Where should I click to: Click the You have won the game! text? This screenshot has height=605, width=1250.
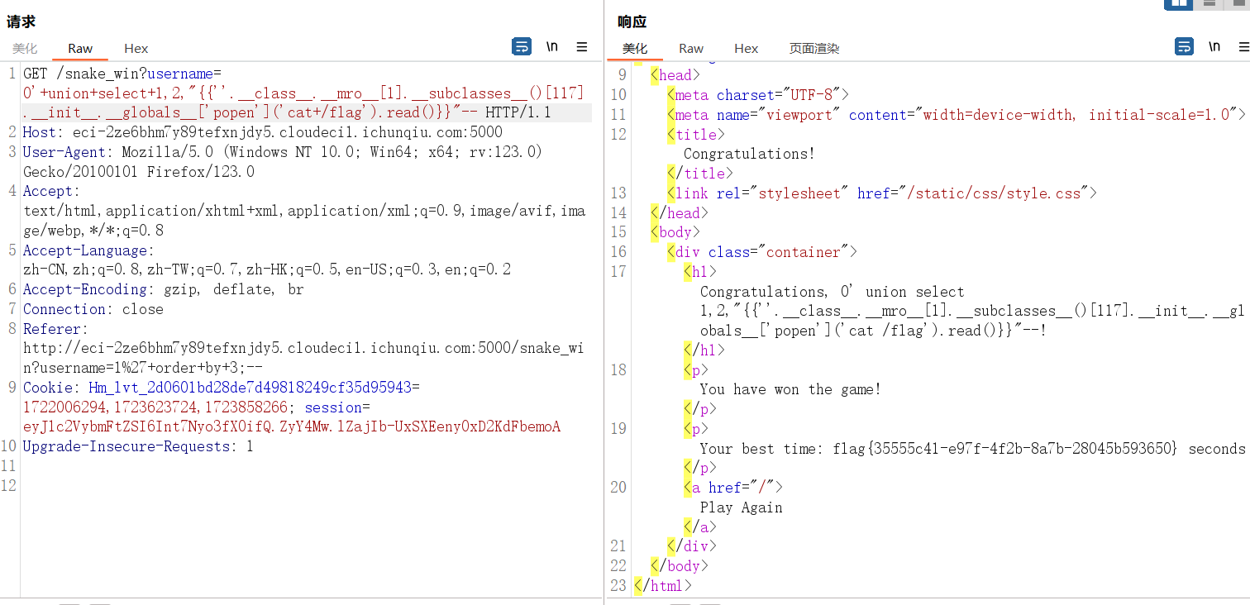point(790,389)
